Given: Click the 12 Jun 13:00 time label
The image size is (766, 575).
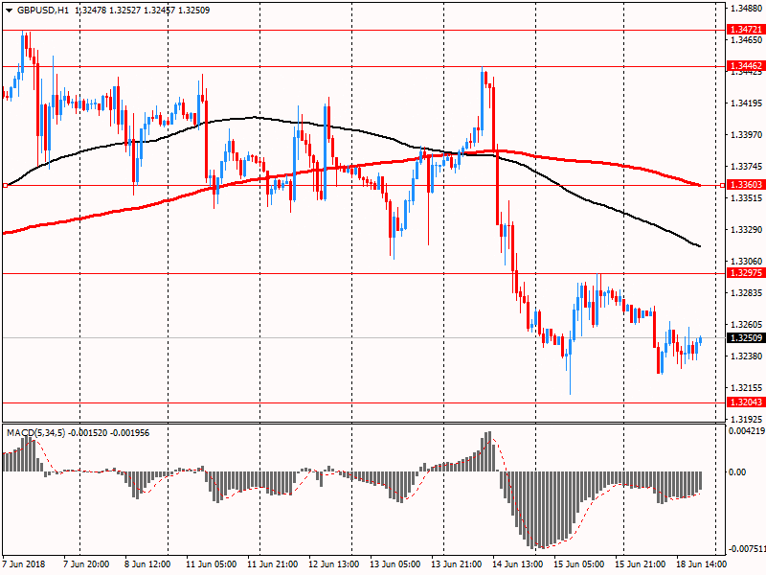Looking at the screenshot, I should tap(333, 564).
